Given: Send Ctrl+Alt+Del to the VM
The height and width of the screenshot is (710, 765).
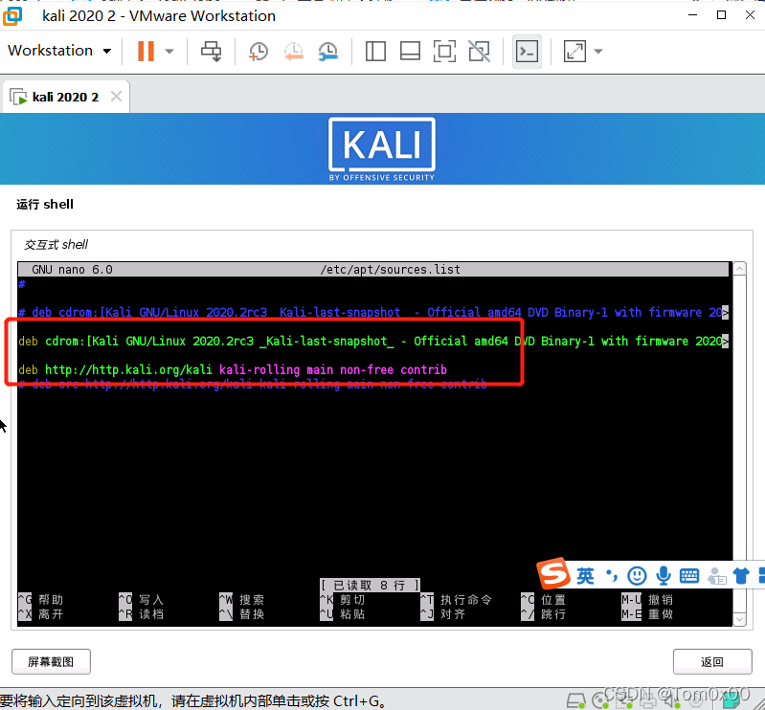Looking at the screenshot, I should tap(212, 52).
